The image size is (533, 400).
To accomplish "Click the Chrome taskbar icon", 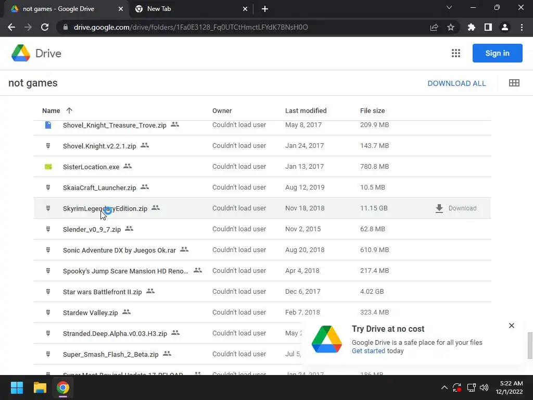I will 63,387.
